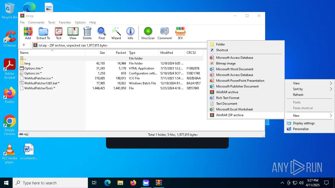Click the Add toolbar icon in WinRAR
The image size is (335, 188).
28,33
